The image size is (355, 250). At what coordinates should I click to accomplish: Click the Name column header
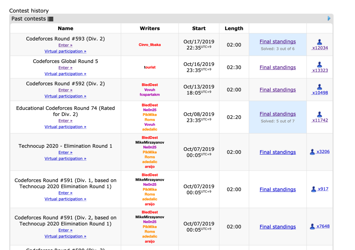[x=65, y=28]
